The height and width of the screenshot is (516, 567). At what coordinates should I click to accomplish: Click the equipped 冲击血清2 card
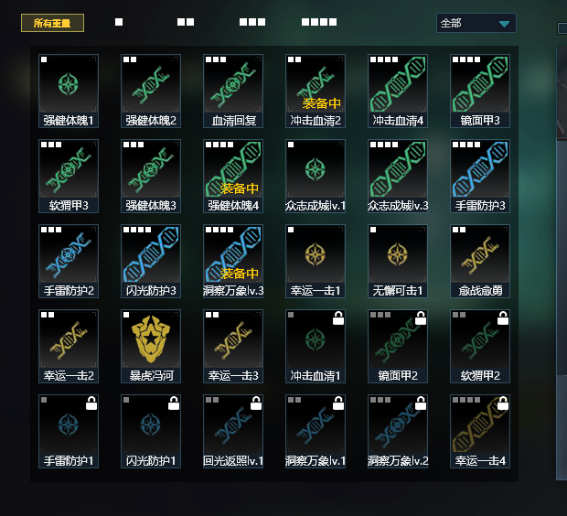(x=316, y=91)
